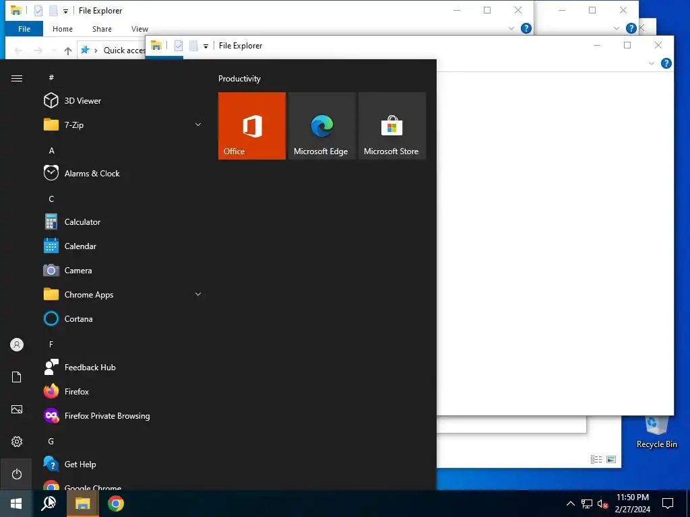Open the Get Help app
This screenshot has height=517, width=690.
click(123, 464)
